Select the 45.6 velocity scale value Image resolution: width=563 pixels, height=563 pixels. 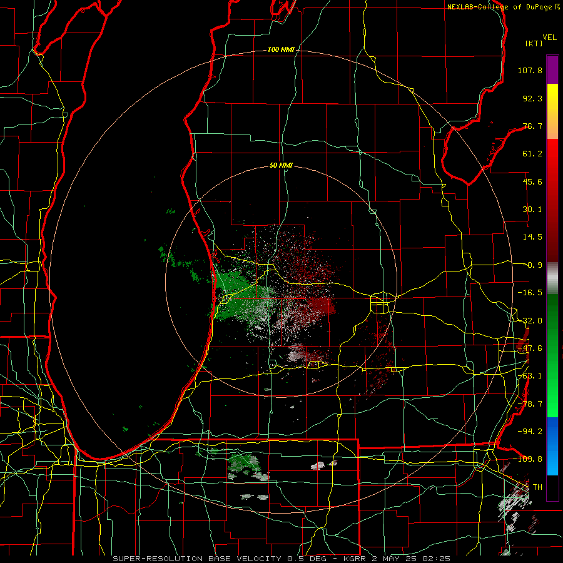tap(532, 181)
